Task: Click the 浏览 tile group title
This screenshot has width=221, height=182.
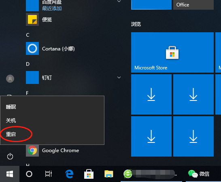Action: pos(136,24)
